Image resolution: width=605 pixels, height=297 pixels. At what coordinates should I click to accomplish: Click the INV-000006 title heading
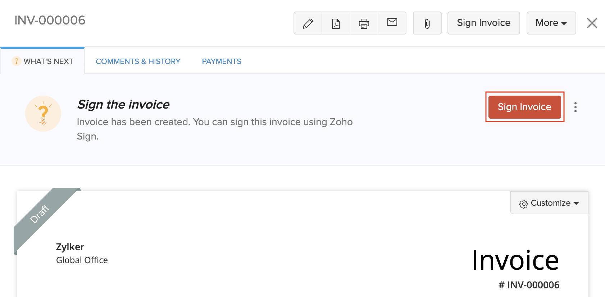pyautogui.click(x=50, y=20)
